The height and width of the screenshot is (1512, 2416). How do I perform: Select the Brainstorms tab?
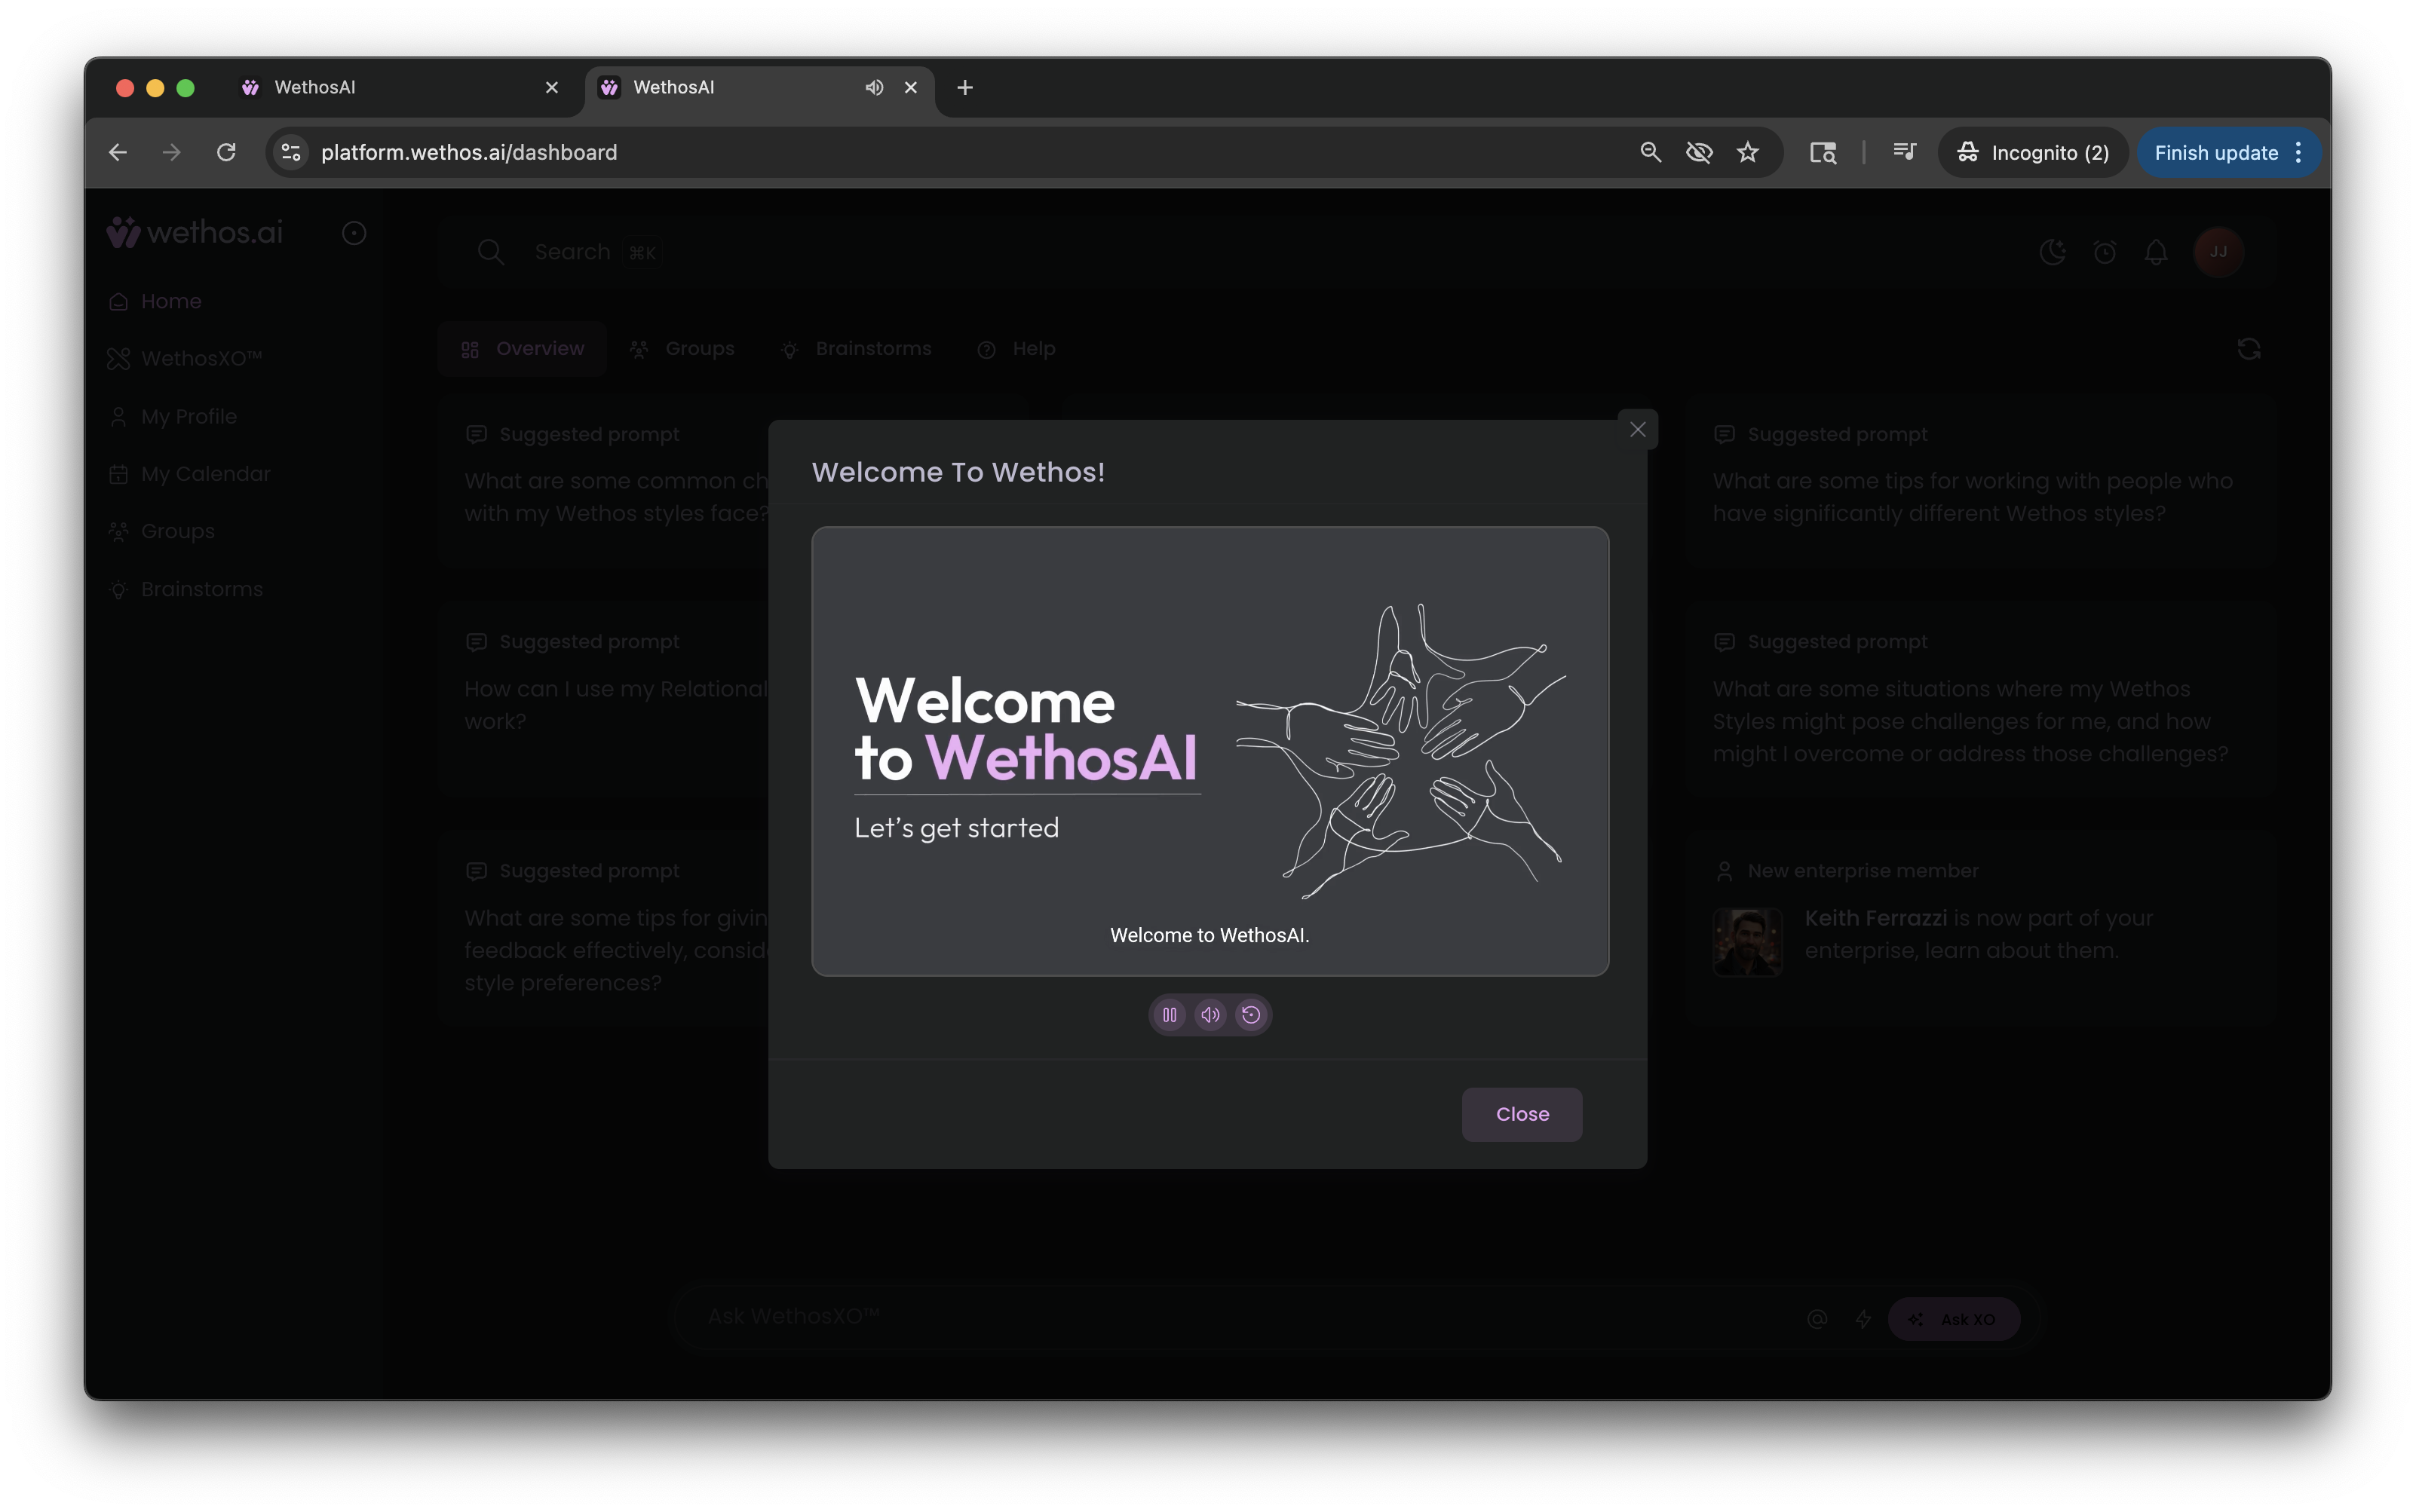point(857,349)
